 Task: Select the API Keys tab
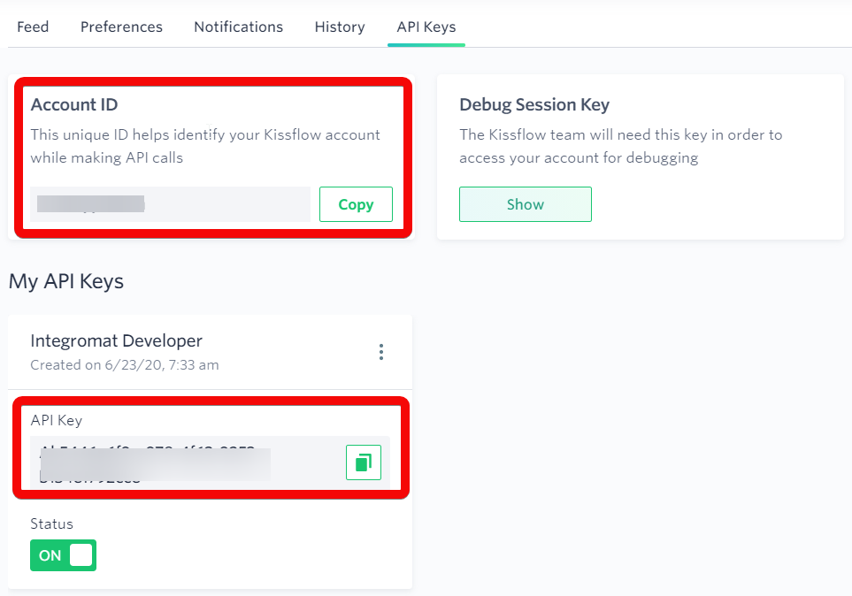(426, 27)
